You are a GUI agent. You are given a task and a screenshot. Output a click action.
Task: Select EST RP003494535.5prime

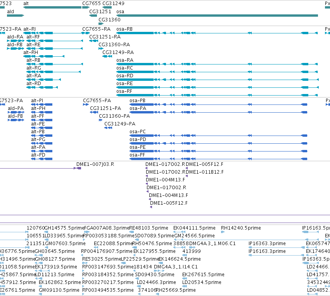click(83, 294)
